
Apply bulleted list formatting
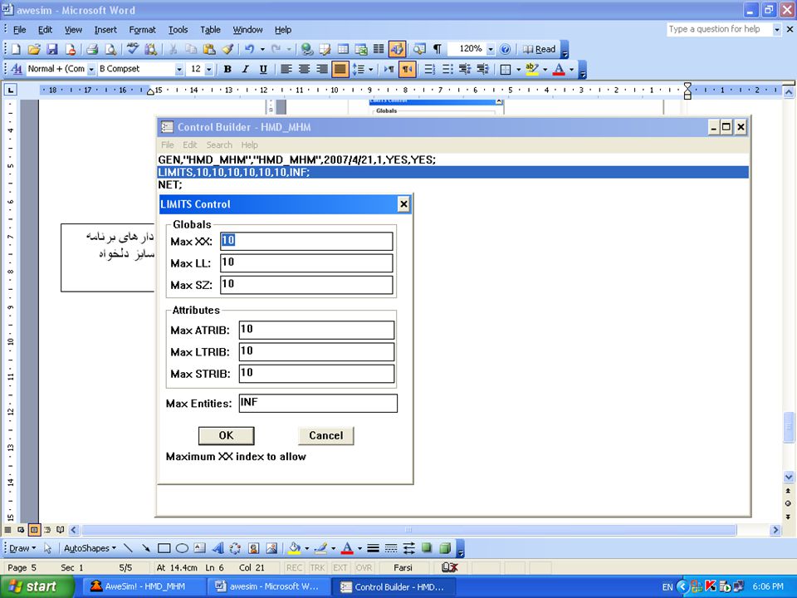(447, 69)
